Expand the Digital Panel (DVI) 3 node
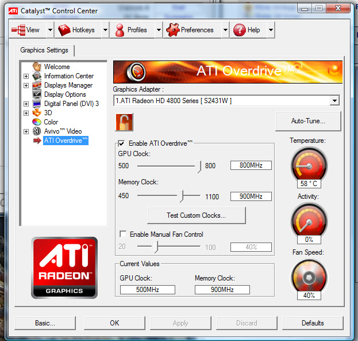Screen dimensions: 358x341 [26, 104]
